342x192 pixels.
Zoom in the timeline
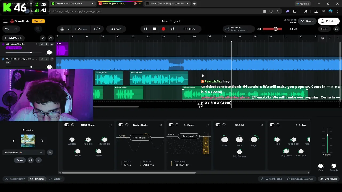coord(338,38)
